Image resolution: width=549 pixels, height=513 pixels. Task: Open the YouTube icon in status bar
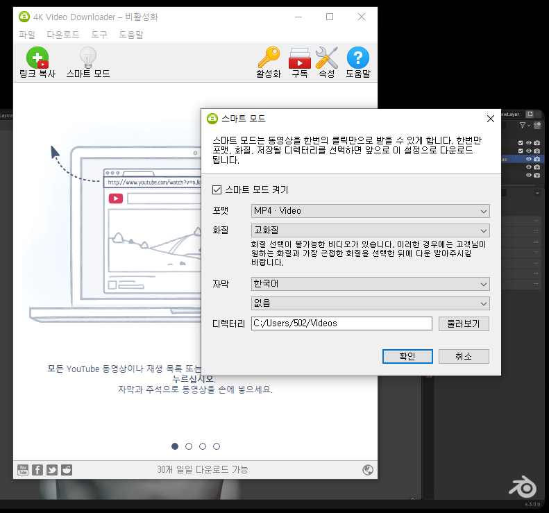[x=23, y=469]
